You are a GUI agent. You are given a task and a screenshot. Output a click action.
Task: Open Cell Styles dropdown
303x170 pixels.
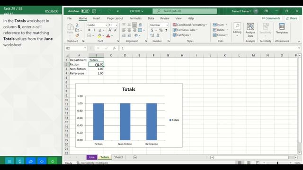tap(182, 35)
